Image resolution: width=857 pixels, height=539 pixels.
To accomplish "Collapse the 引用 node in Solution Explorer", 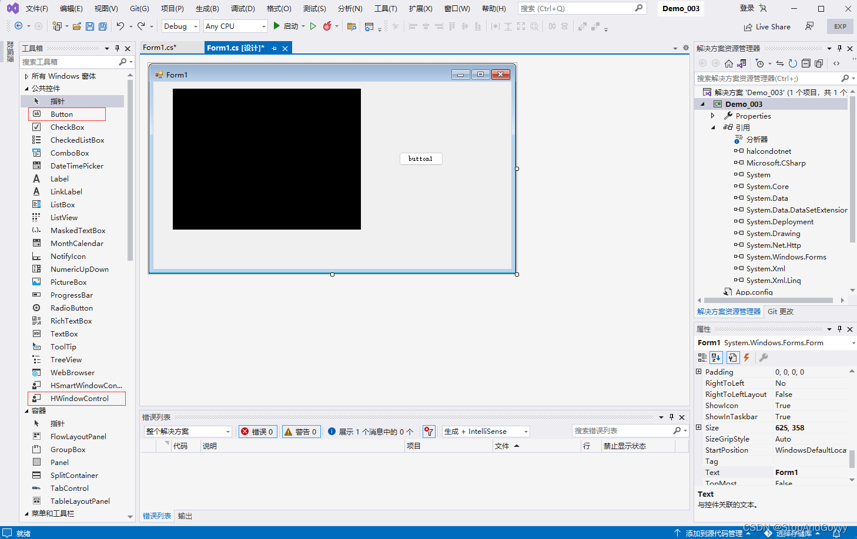I will pos(713,127).
